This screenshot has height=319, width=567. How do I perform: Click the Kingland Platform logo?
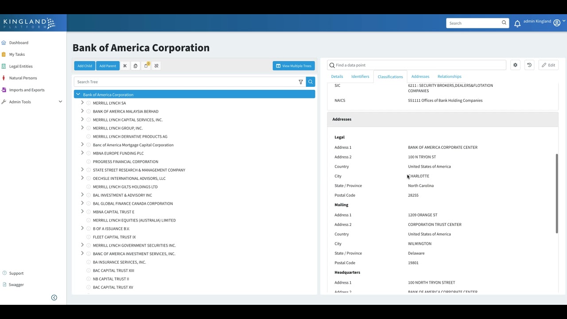[x=30, y=23]
